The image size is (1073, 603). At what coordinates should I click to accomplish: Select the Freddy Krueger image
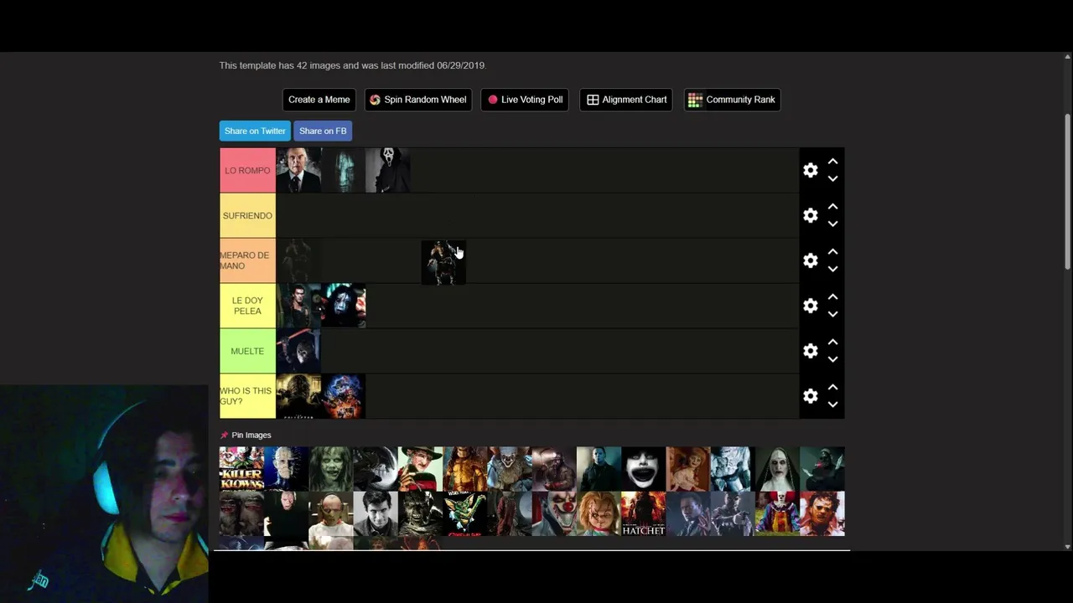420,469
